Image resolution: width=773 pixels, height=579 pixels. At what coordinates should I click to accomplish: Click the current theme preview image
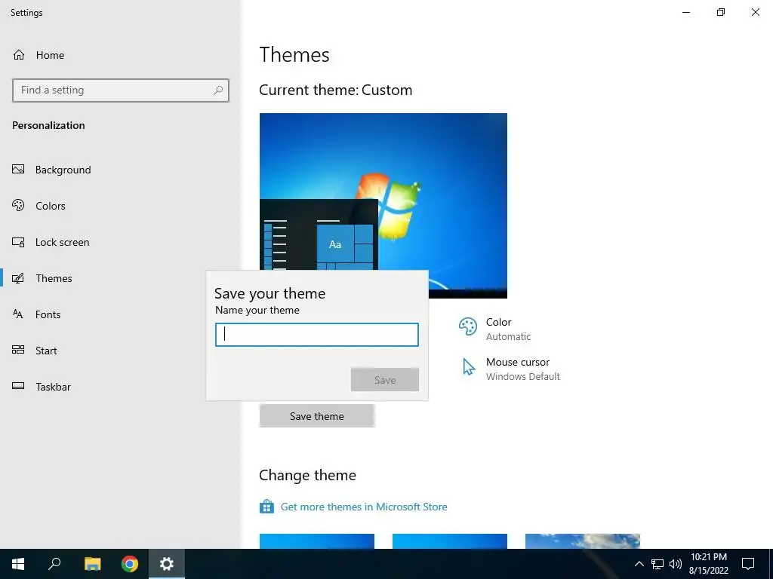point(383,206)
